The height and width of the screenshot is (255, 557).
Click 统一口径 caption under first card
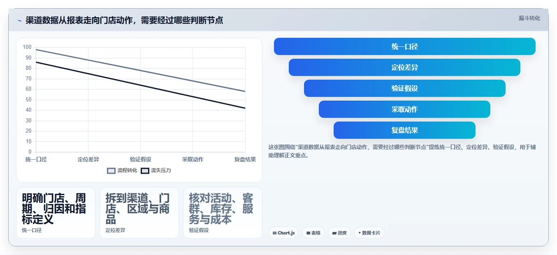tap(32, 230)
